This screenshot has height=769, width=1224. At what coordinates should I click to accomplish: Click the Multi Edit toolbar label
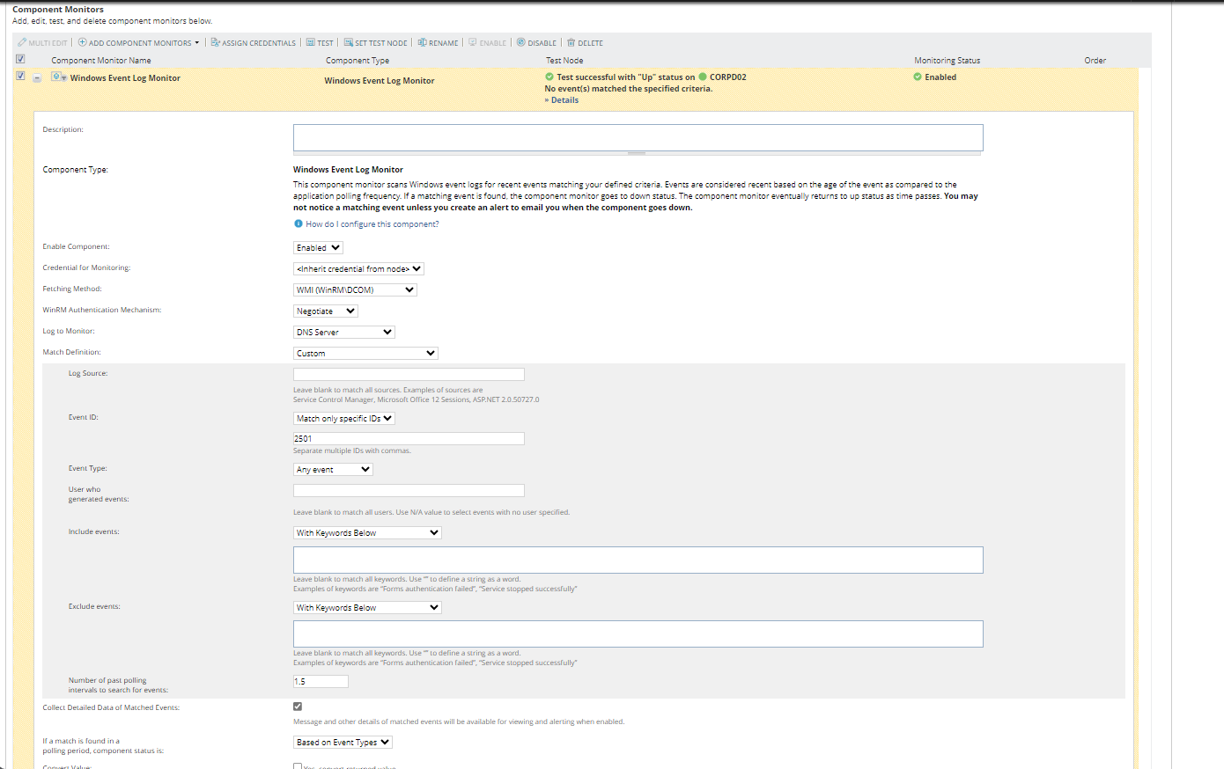coord(48,43)
